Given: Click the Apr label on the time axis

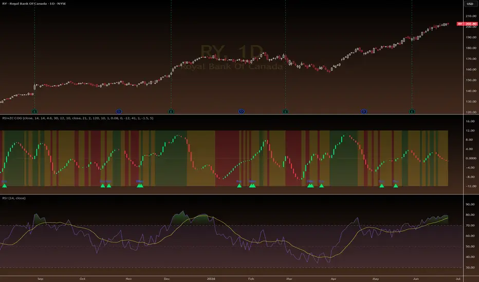Looking at the screenshot, I should coord(333,278).
